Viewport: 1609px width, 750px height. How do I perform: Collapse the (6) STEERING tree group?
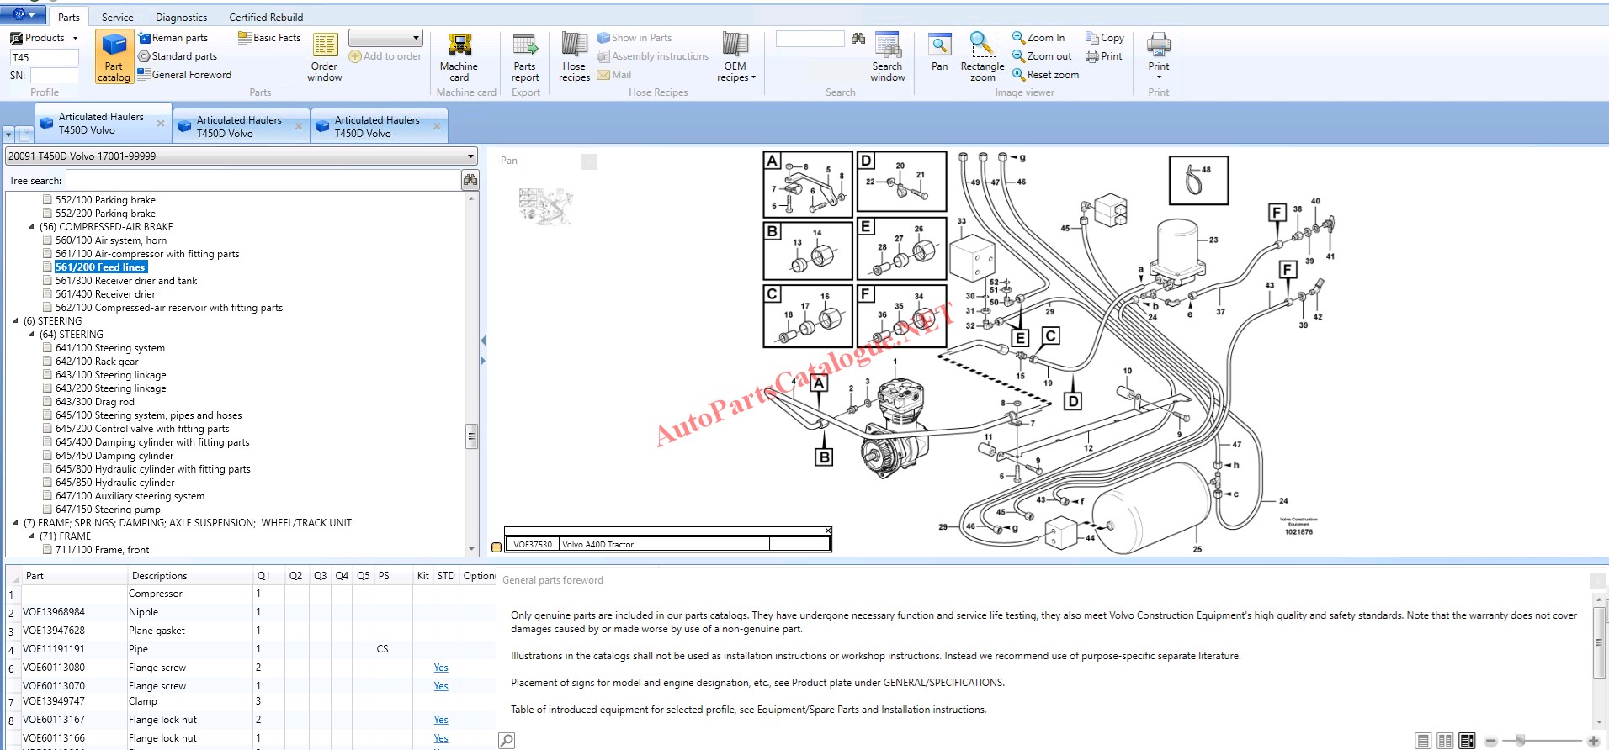click(x=15, y=321)
